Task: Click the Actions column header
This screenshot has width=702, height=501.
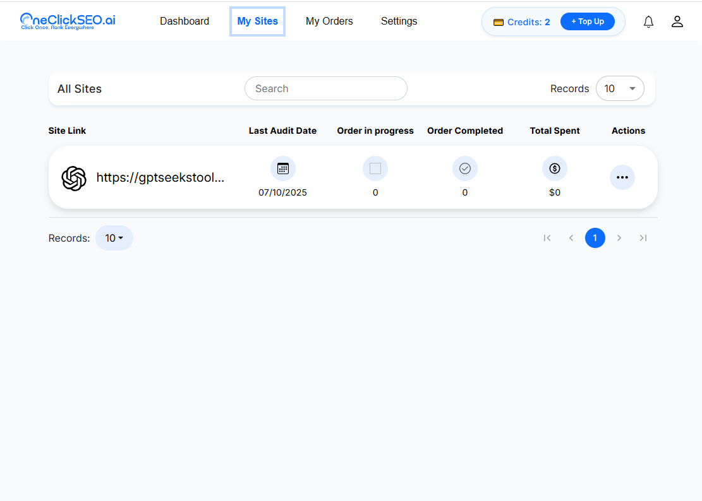Action: pyautogui.click(x=628, y=131)
